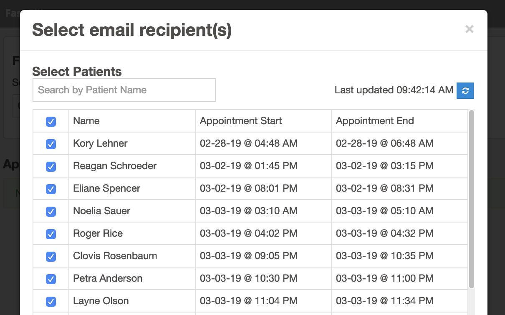Click the Appointment End column header
This screenshot has width=505, height=315.
pos(375,121)
